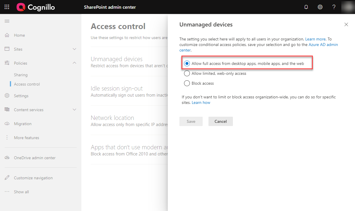This screenshot has height=211, width=355.
Task: Open the help question mark
Action: (x=334, y=7)
